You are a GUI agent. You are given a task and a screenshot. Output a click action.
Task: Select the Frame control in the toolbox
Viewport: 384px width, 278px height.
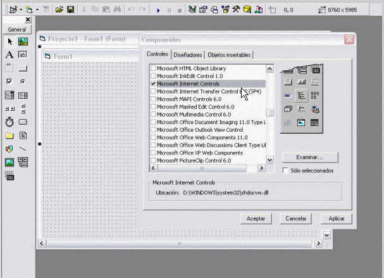[9, 68]
